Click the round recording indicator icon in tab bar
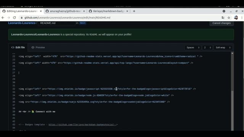The image size is (244, 137). coord(224,11)
